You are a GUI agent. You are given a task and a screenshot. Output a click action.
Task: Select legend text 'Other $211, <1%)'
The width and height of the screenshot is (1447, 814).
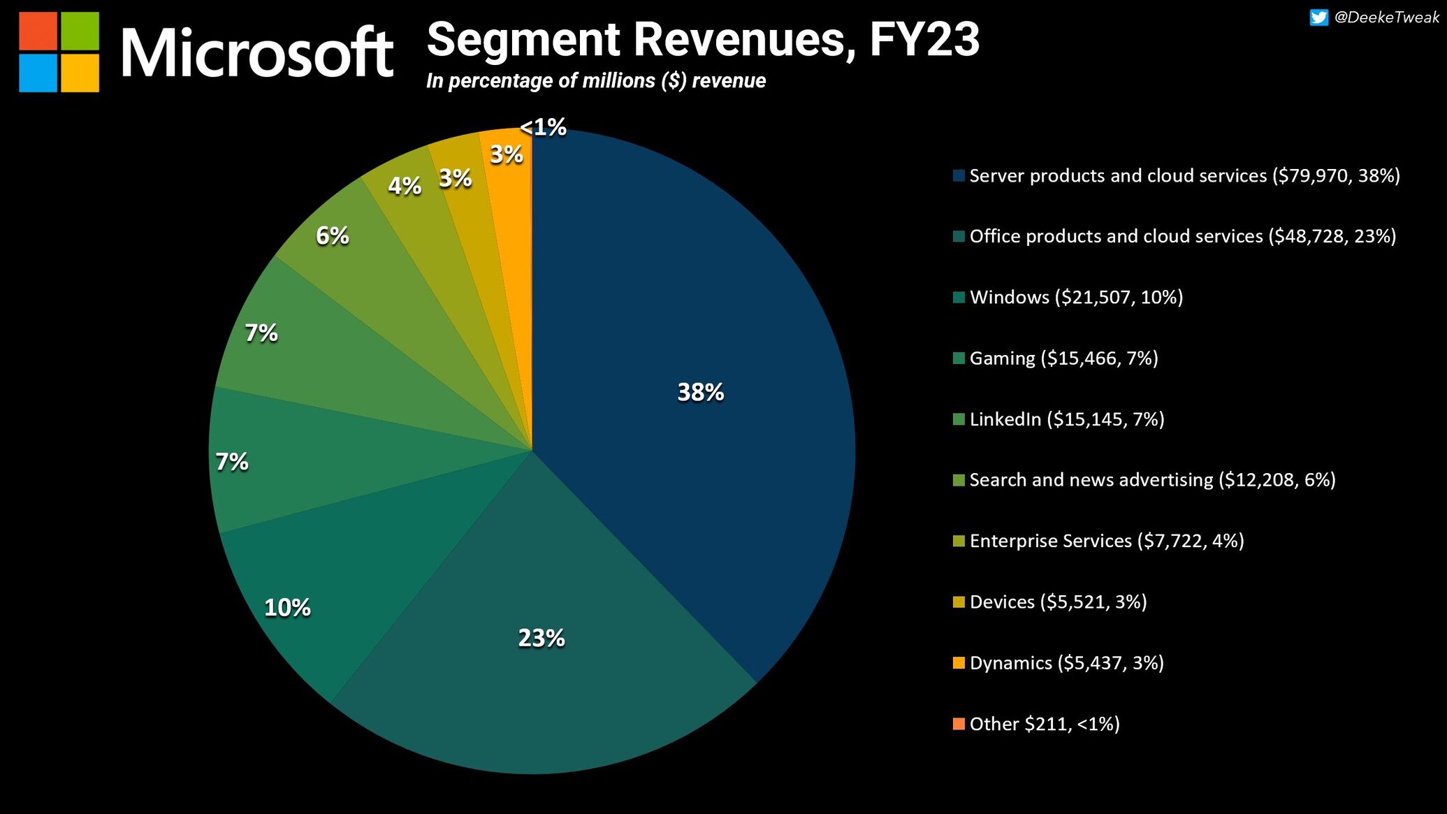(1045, 724)
